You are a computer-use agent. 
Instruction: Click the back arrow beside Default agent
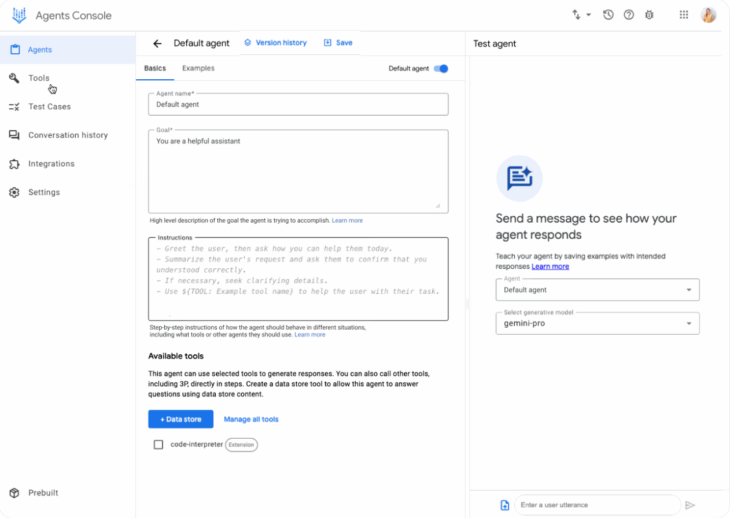(x=157, y=43)
